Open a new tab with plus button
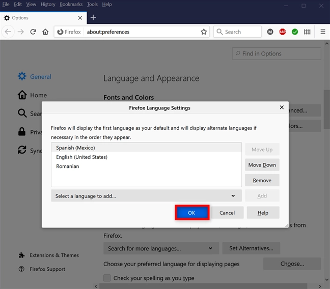The image size is (330, 289). pos(93,17)
